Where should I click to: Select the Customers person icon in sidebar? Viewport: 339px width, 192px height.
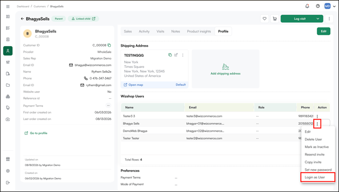tap(8, 51)
